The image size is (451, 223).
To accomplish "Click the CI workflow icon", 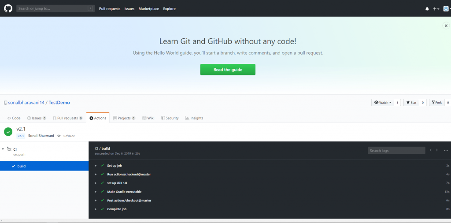I will click(9, 149).
